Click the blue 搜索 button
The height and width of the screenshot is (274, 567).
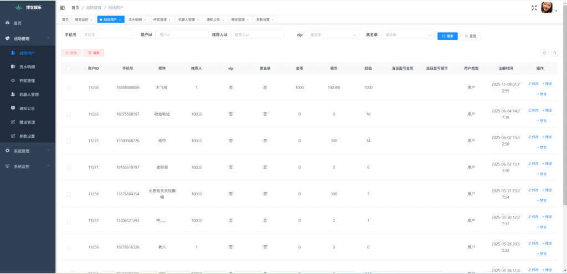(x=447, y=36)
